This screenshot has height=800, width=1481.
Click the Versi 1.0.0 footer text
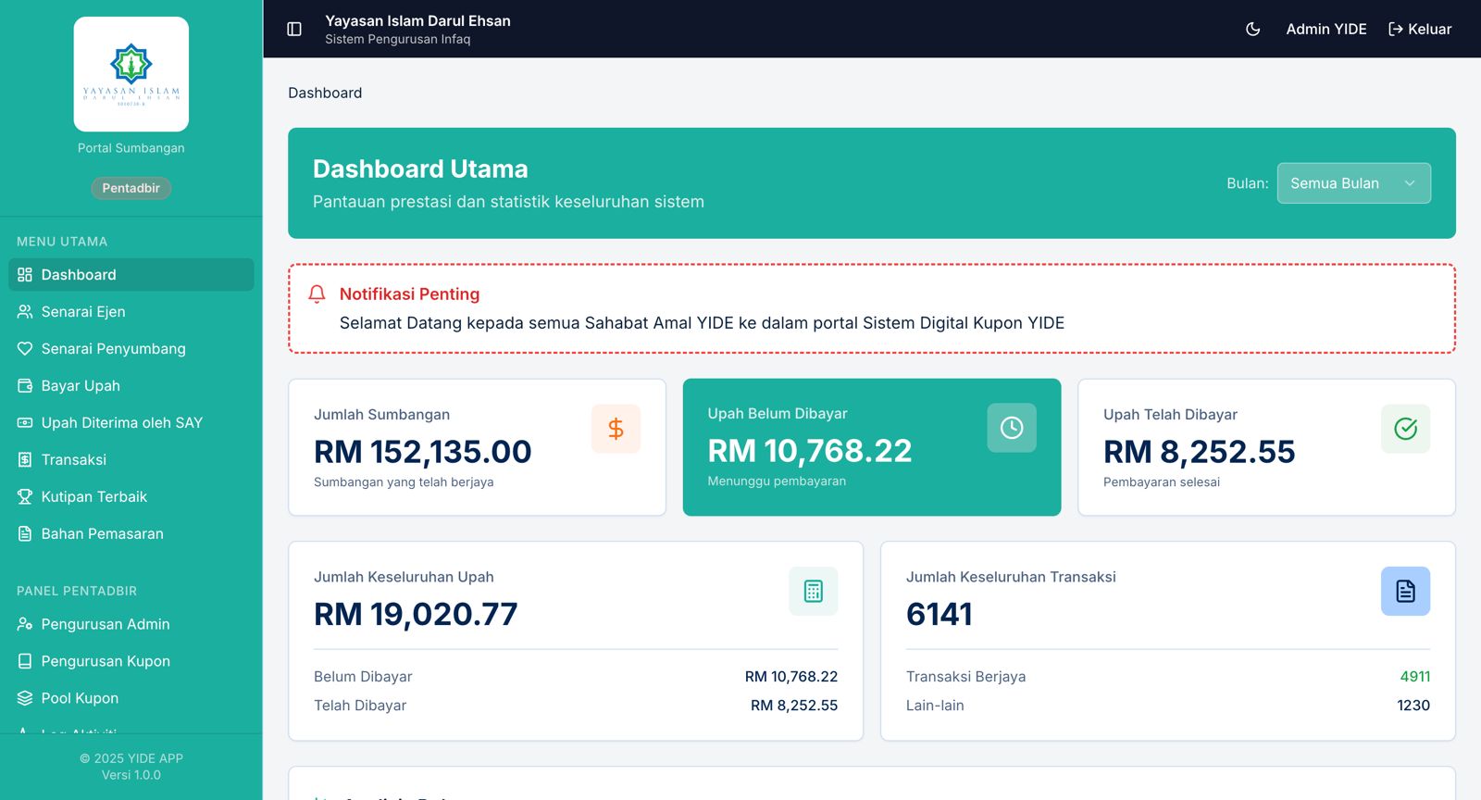click(131, 775)
